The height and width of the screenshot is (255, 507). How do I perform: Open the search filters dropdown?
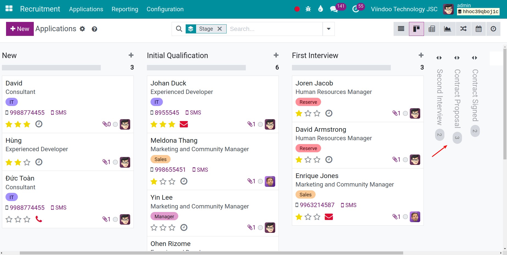tap(328, 29)
